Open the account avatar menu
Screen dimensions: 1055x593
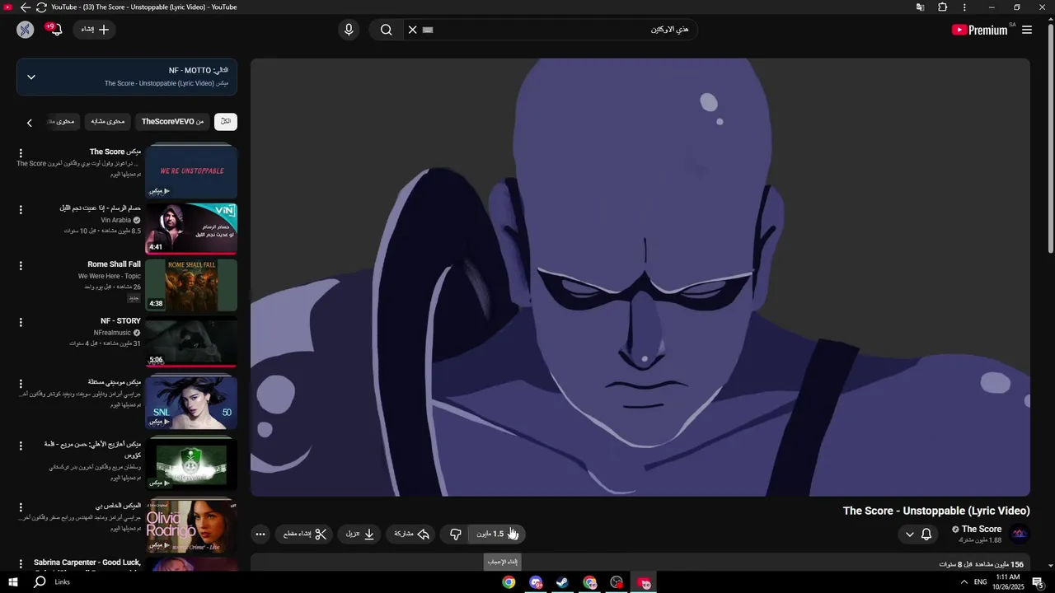pyautogui.click(x=25, y=30)
